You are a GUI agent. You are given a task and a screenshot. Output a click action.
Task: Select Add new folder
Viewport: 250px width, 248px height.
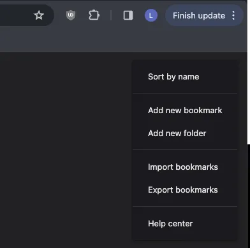pyautogui.click(x=185, y=133)
